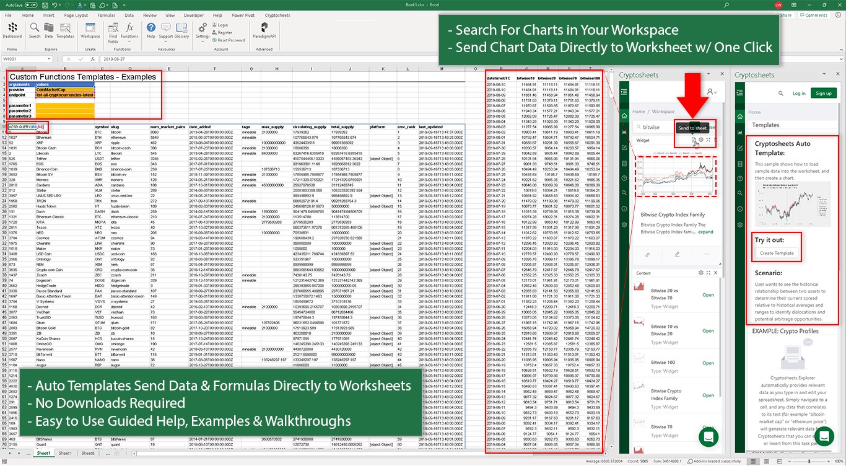This screenshot has height=476, width=846.
Task: Click the help question icon in left Cryptosheets sidebar
Action: 625,178
